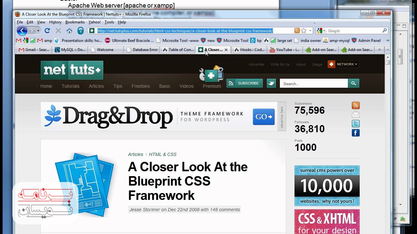Open the back/forward history dropdown arrow
Viewport: 417px width, 234px height.
pyautogui.click(x=38, y=31)
